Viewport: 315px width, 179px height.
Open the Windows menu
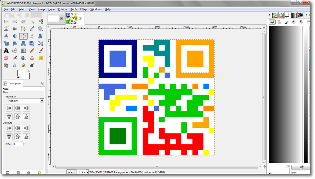pyautogui.click(x=96, y=9)
